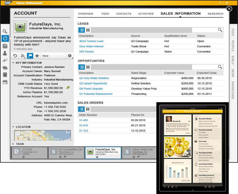Viewport: 238px width, 194px height.
Task: Click the New field in account toolbar
Action: coord(53,56)
